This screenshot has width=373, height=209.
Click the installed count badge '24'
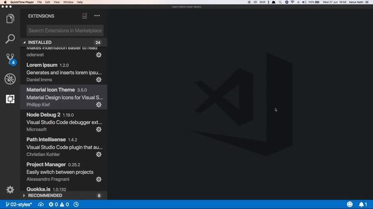point(98,42)
